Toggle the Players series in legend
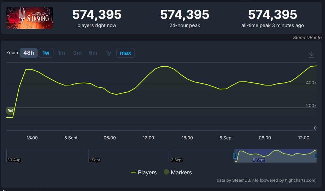The image size is (325, 191). coord(144,172)
